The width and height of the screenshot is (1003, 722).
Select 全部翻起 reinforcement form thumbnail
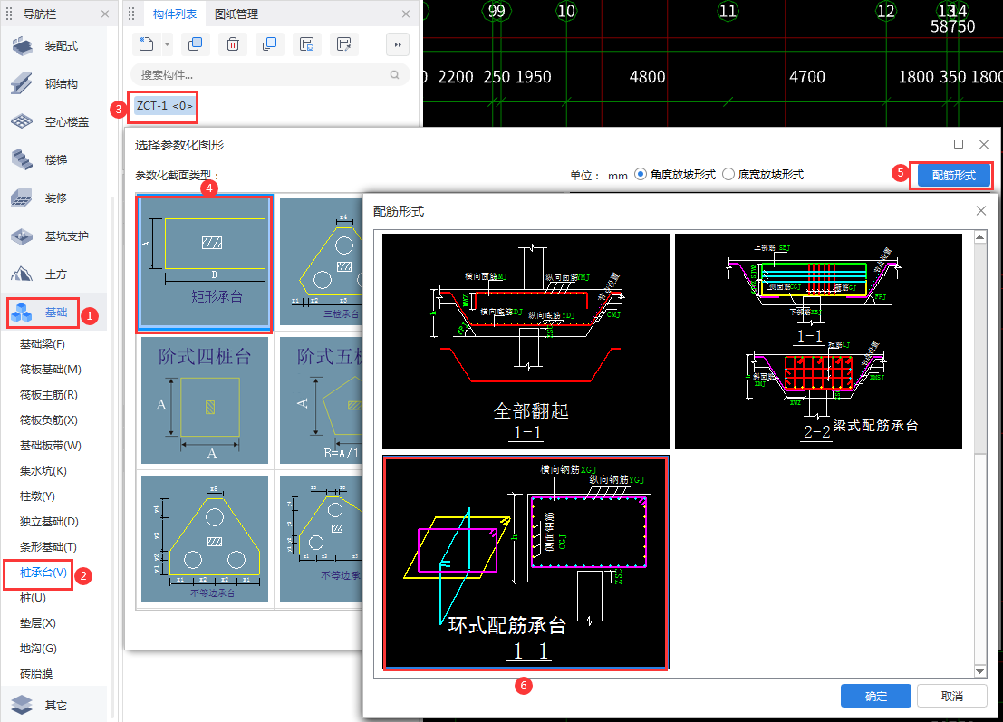526,341
